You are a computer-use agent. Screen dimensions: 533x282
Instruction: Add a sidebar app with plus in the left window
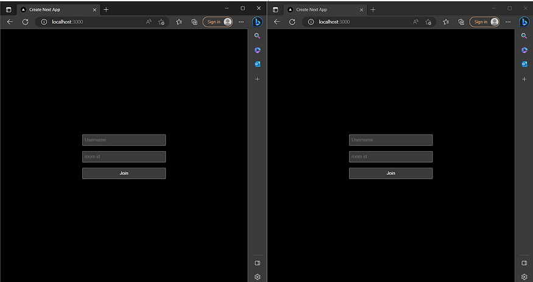pyautogui.click(x=257, y=79)
